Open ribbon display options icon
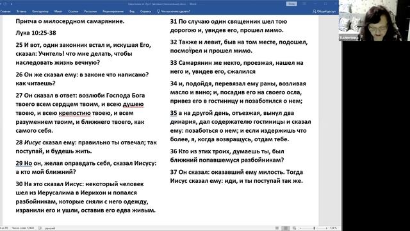This screenshot has height=231, width=410. pyautogui.click(x=304, y=4)
